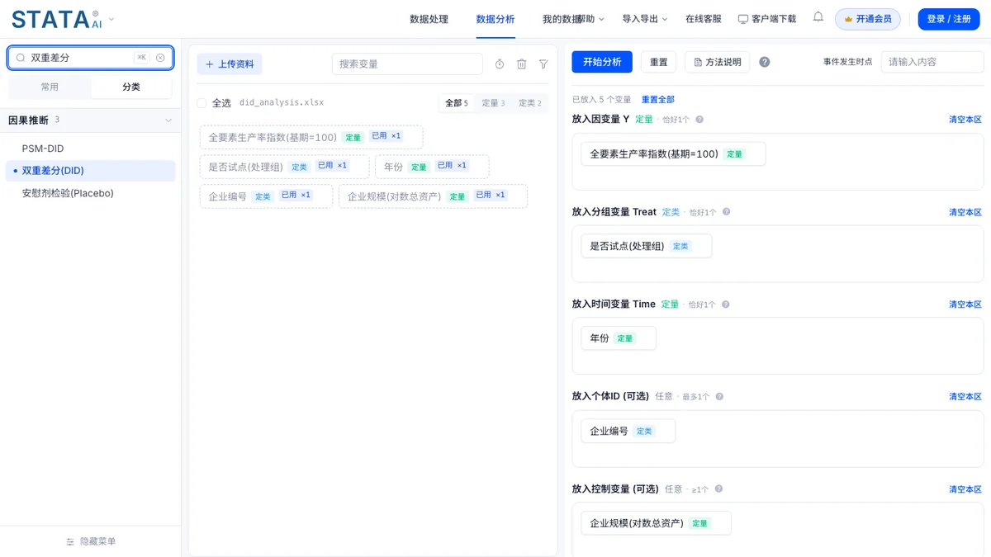This screenshot has width=991, height=557.
Task: Click 企业规模(对数总资产) chip in 控制变量 zone
Action: 656,523
